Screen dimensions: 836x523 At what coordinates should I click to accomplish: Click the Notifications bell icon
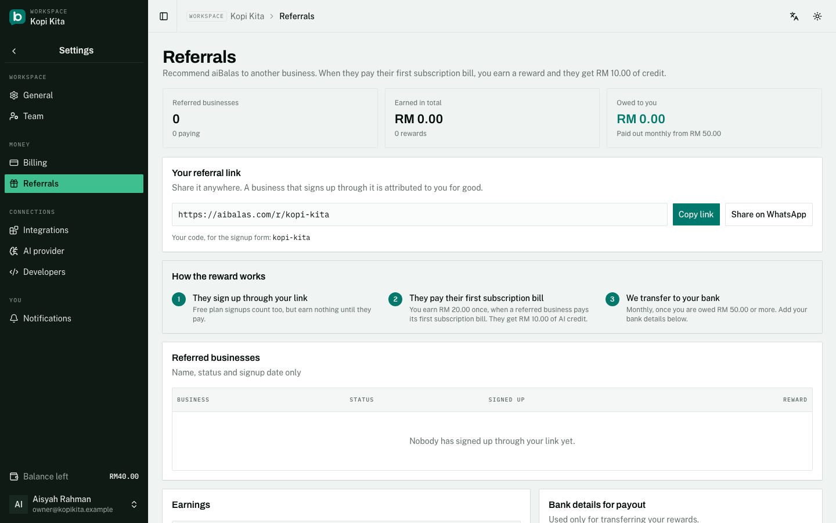click(14, 318)
